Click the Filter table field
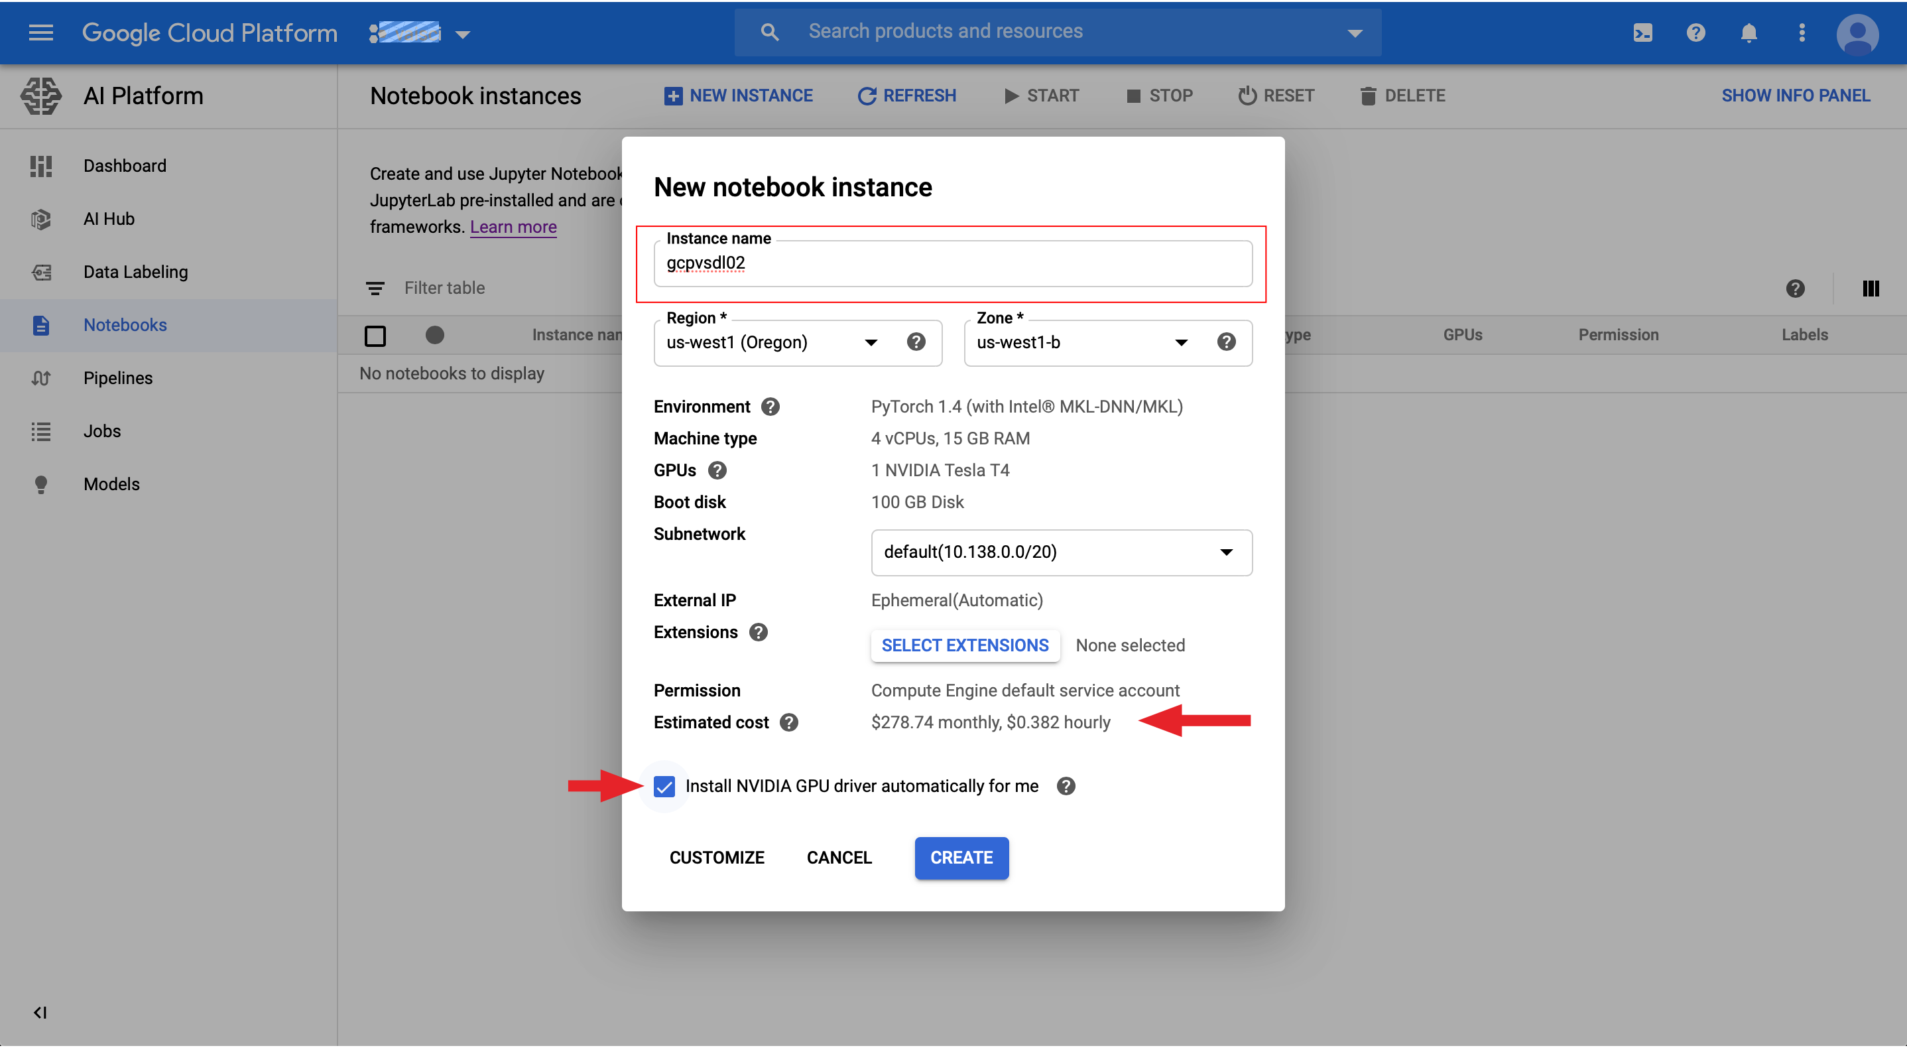The width and height of the screenshot is (1907, 1048). coord(444,289)
